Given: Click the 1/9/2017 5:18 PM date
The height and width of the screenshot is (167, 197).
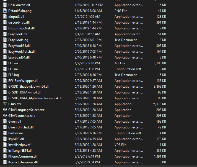Looking at the screenshot, I should click(x=87, y=63).
